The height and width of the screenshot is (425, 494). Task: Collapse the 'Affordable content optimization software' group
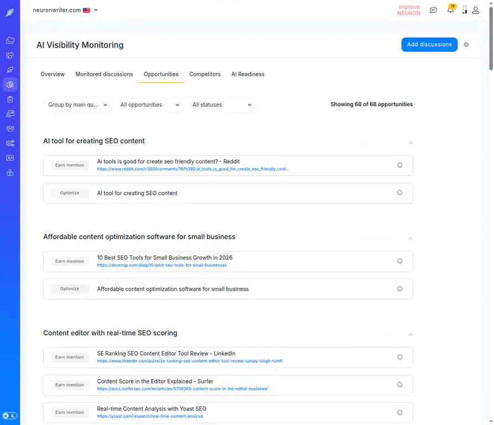410,239
